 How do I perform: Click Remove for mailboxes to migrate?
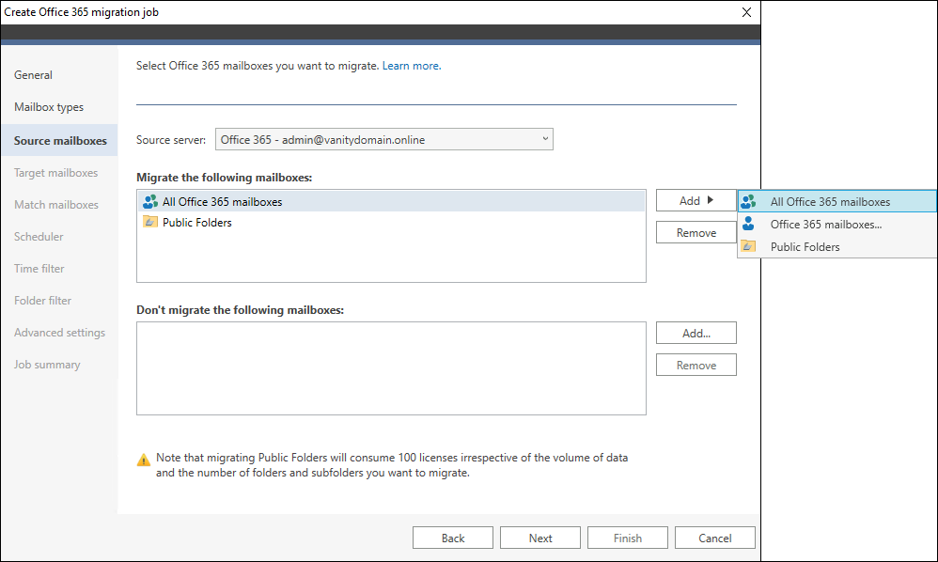[x=696, y=232]
